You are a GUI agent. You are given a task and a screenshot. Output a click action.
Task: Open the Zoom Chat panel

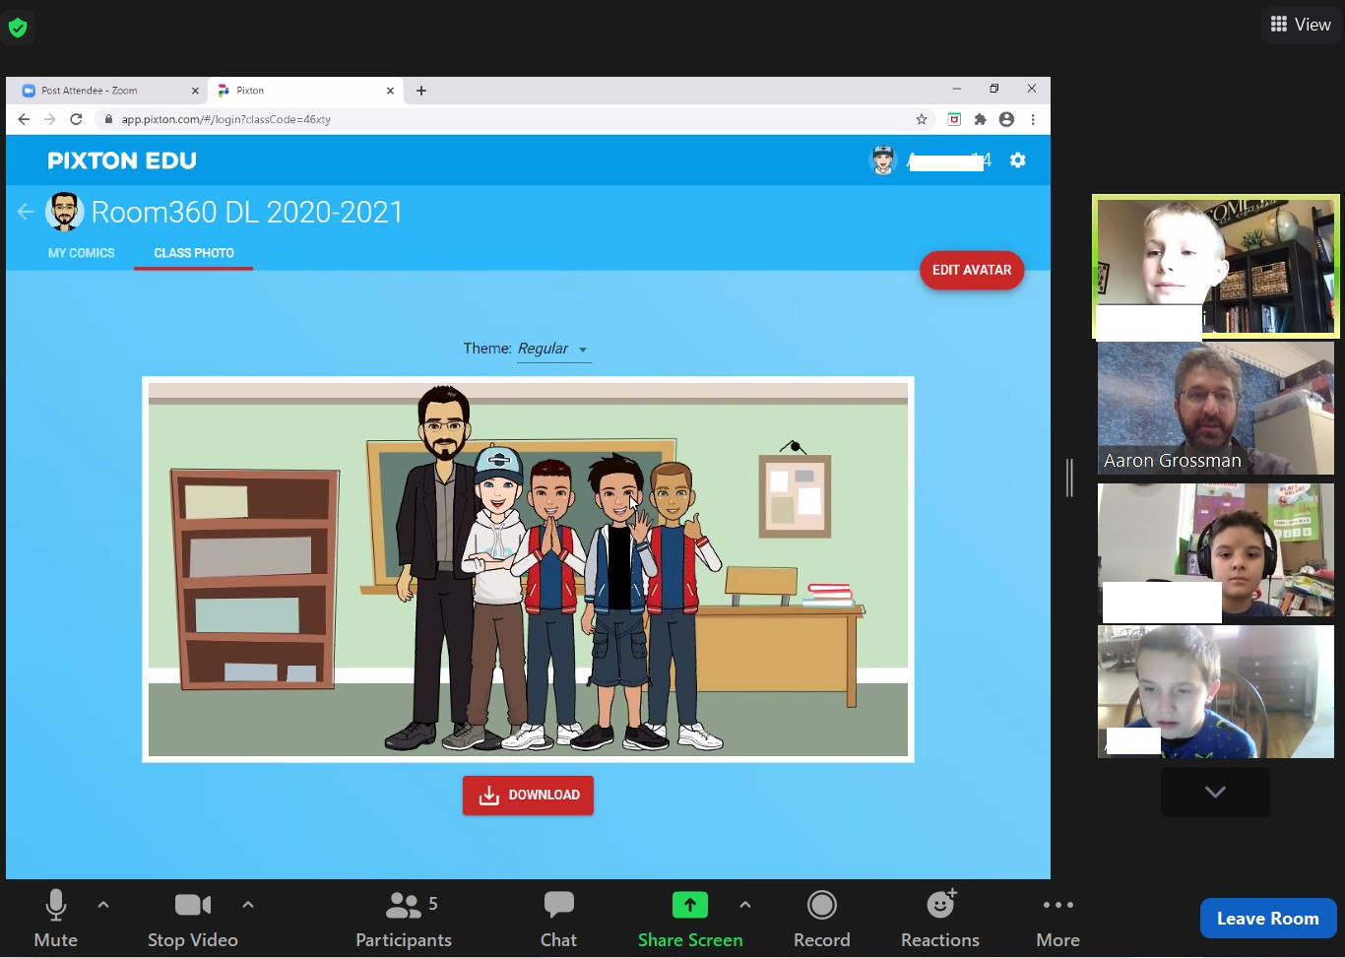558,920
